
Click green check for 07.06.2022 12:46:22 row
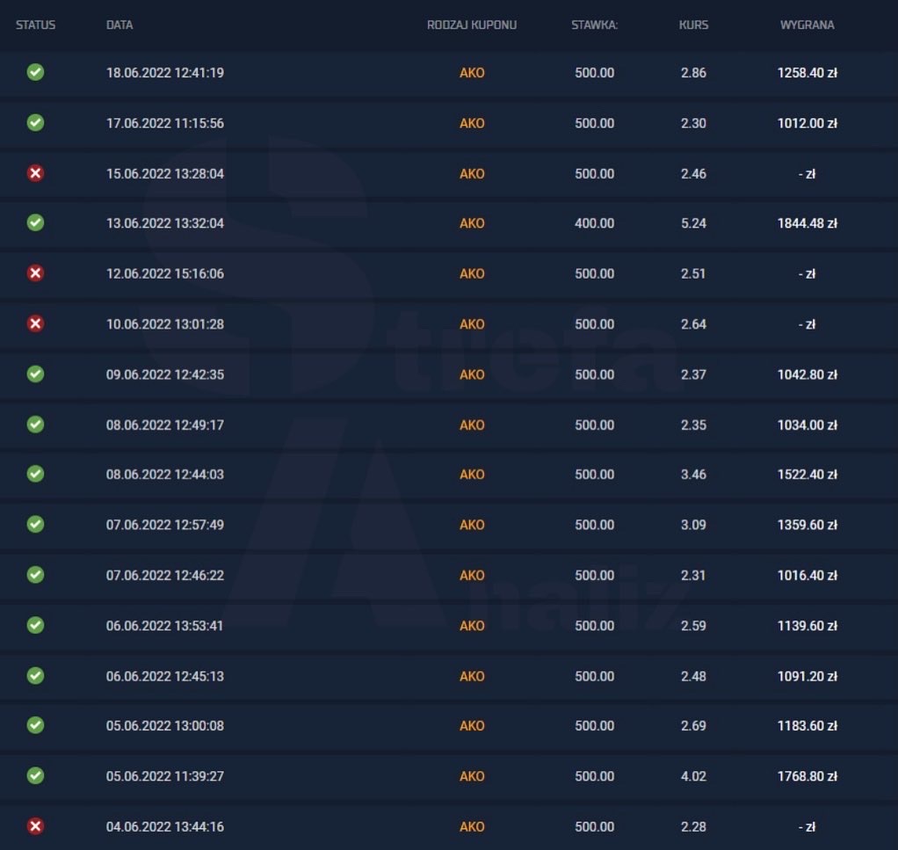click(x=35, y=575)
